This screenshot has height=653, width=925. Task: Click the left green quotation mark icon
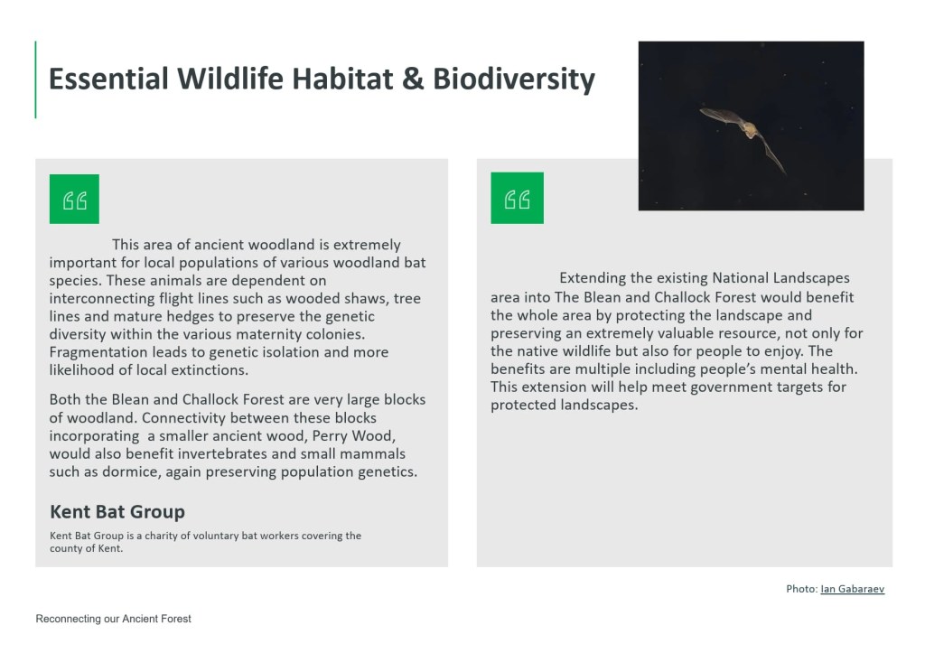[x=74, y=200]
